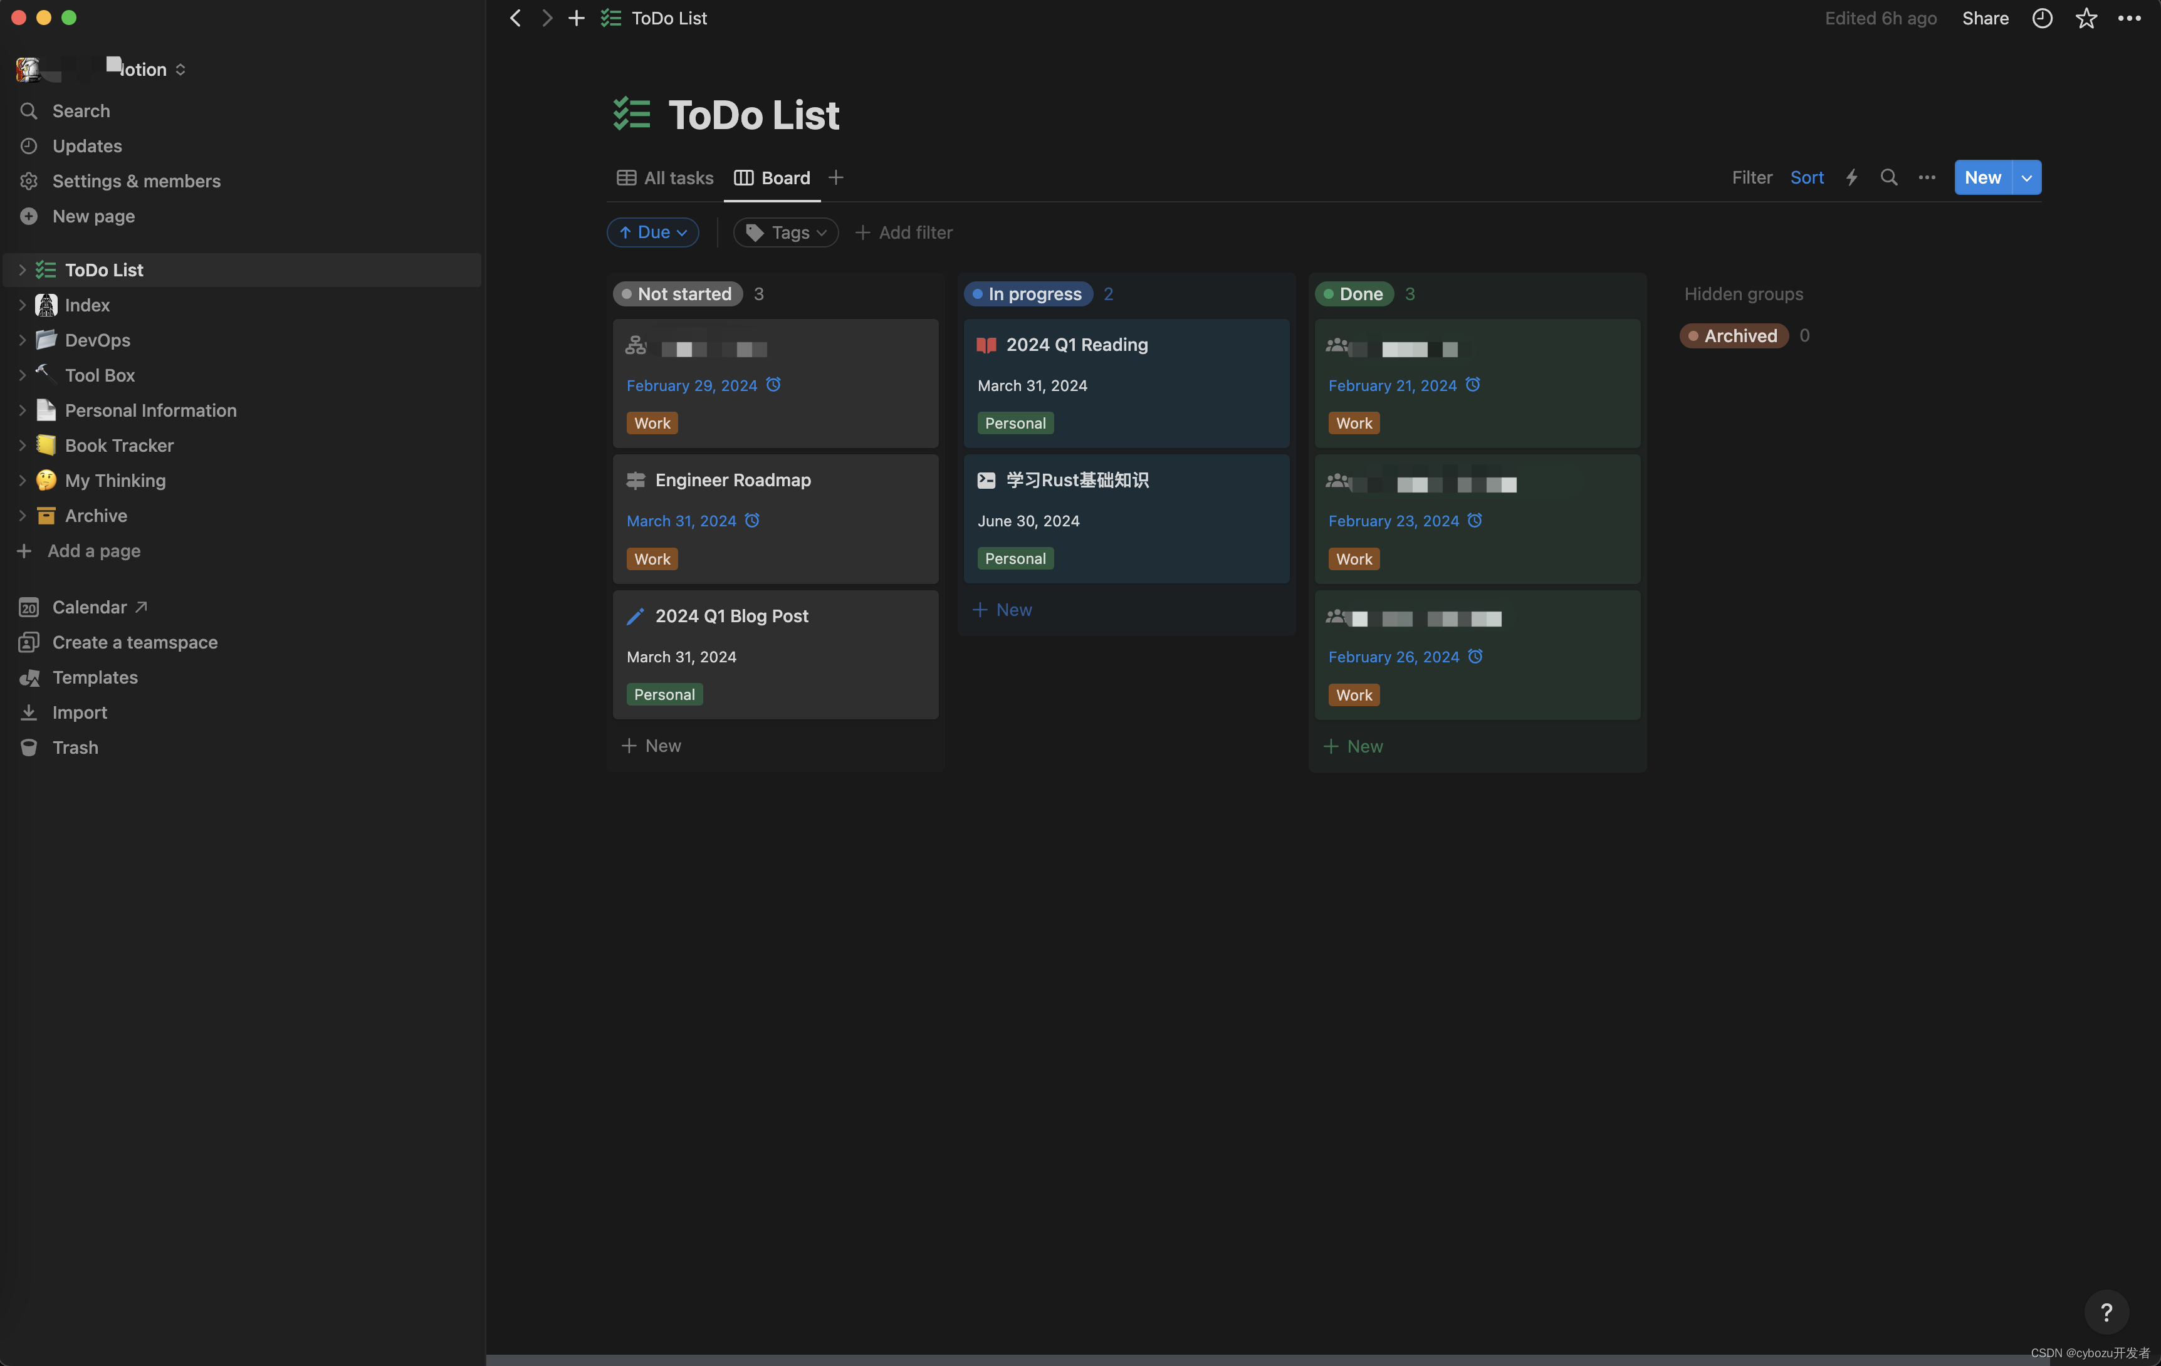Select the Board view tab

pos(773,178)
